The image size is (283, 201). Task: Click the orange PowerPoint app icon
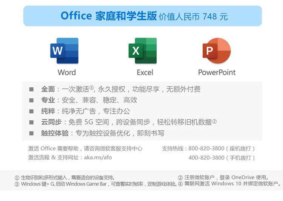(216, 50)
